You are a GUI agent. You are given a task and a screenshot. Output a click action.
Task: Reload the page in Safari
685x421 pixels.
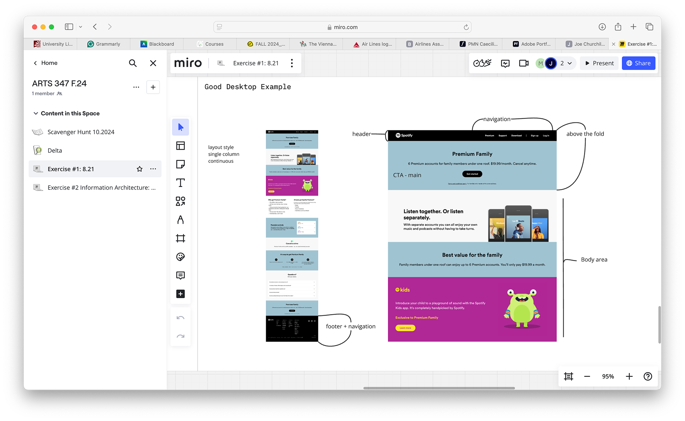[466, 27]
